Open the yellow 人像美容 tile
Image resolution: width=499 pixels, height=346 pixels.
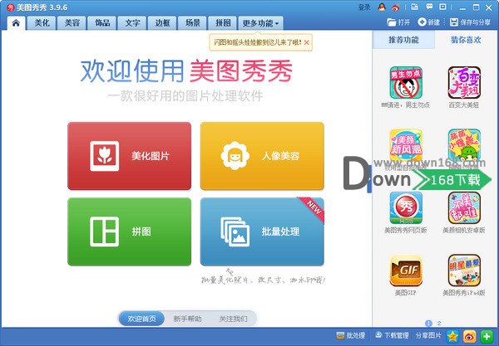coord(262,156)
